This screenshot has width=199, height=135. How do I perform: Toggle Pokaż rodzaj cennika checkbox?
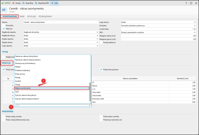[x=4, y=116]
